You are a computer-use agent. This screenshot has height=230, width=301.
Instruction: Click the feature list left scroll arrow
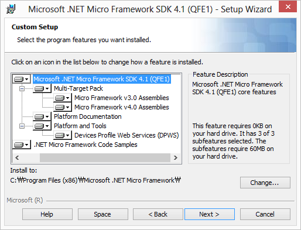[17, 157]
